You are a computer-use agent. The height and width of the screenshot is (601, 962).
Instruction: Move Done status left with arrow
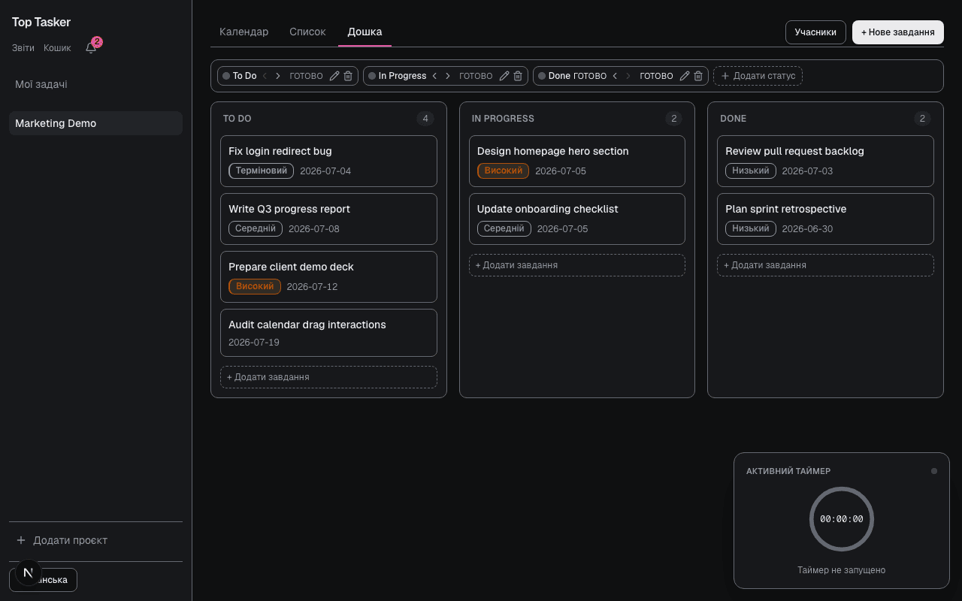615,76
